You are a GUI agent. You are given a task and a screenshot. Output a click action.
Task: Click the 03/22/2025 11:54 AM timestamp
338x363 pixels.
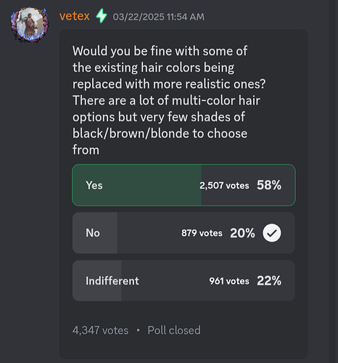pos(159,17)
